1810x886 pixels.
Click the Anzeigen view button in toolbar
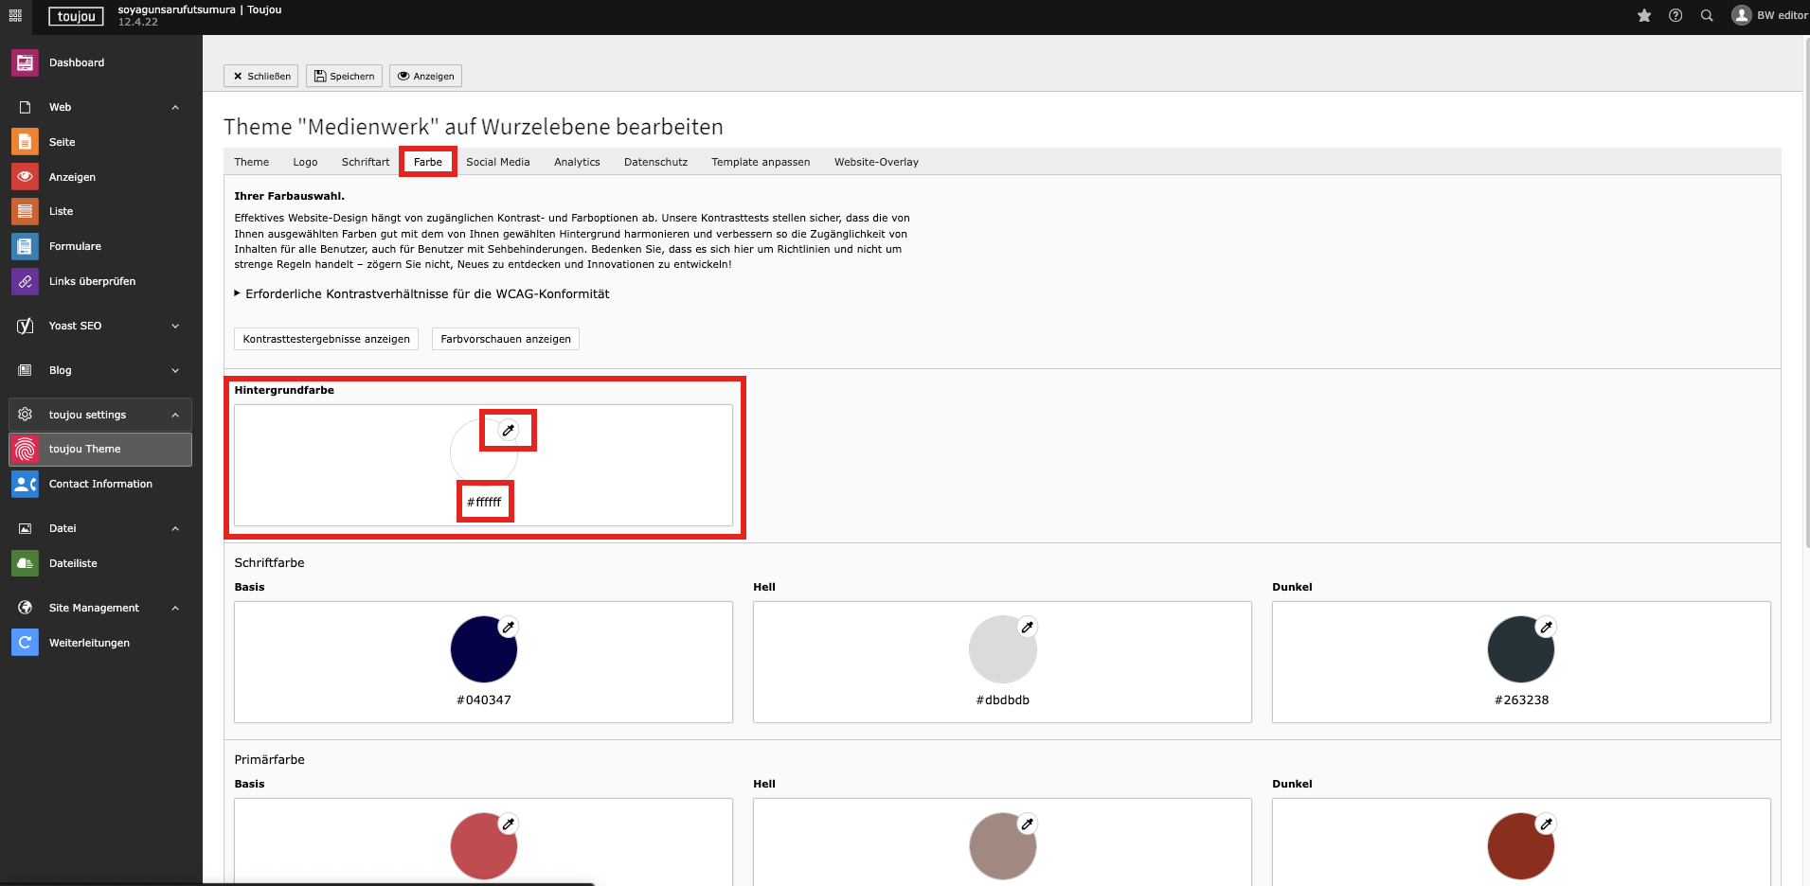(x=425, y=76)
